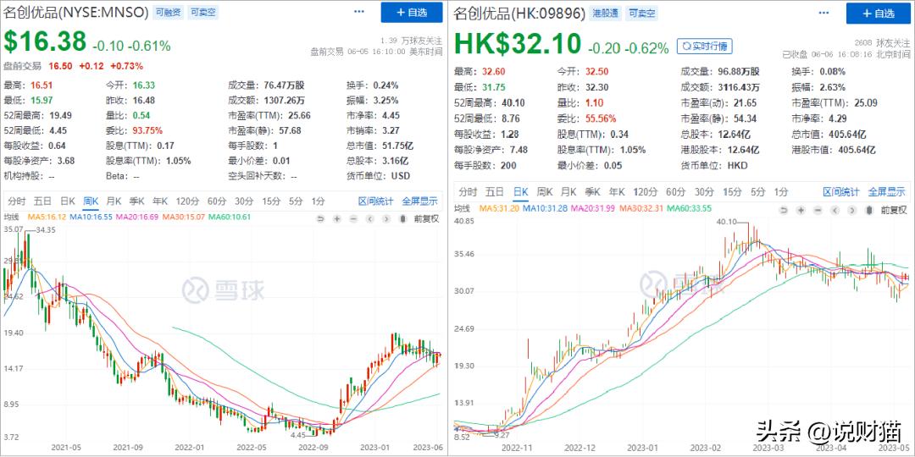Screen dimensions: 915x457
Task: Select 日K tab on HK:09896 chart
Action: click(x=520, y=192)
